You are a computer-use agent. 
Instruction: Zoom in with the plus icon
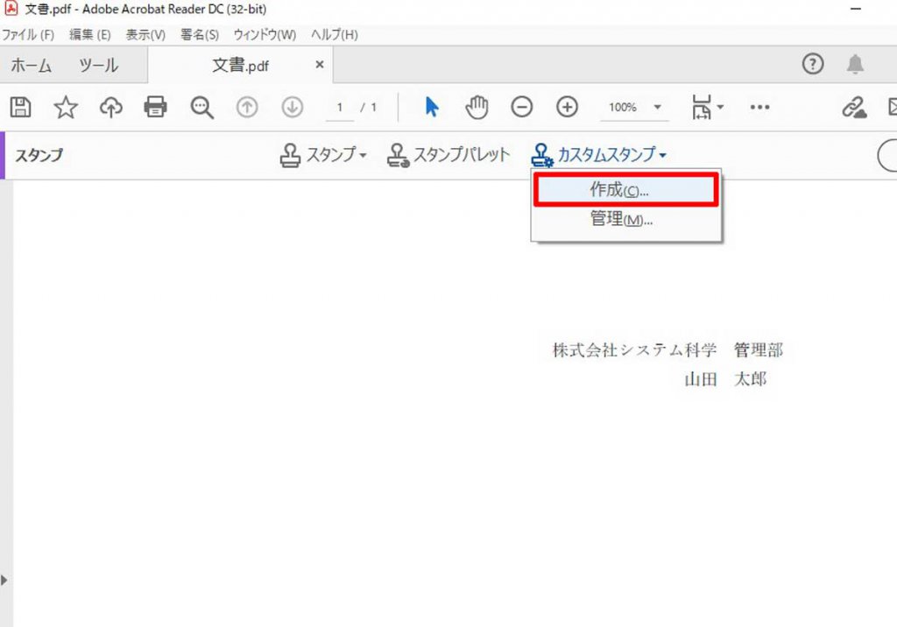tap(567, 107)
